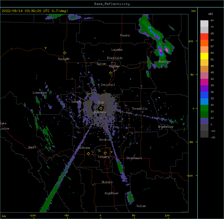Viewport: 224px width, 219px height.
Task: Click the yellow V marker northwest of RockyMH
Action: click(45, 48)
